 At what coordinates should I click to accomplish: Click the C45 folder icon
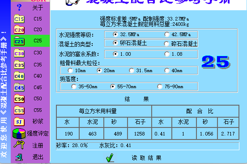[19, 87]
